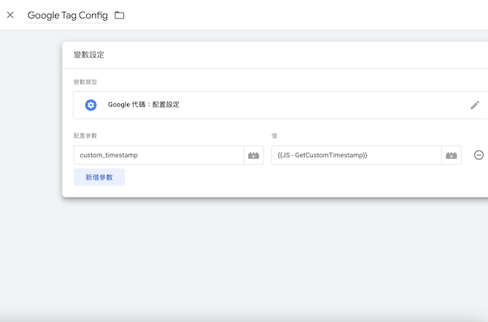Remove the custom_timestamp parameter row
This screenshot has height=322, width=488.
(x=478, y=155)
